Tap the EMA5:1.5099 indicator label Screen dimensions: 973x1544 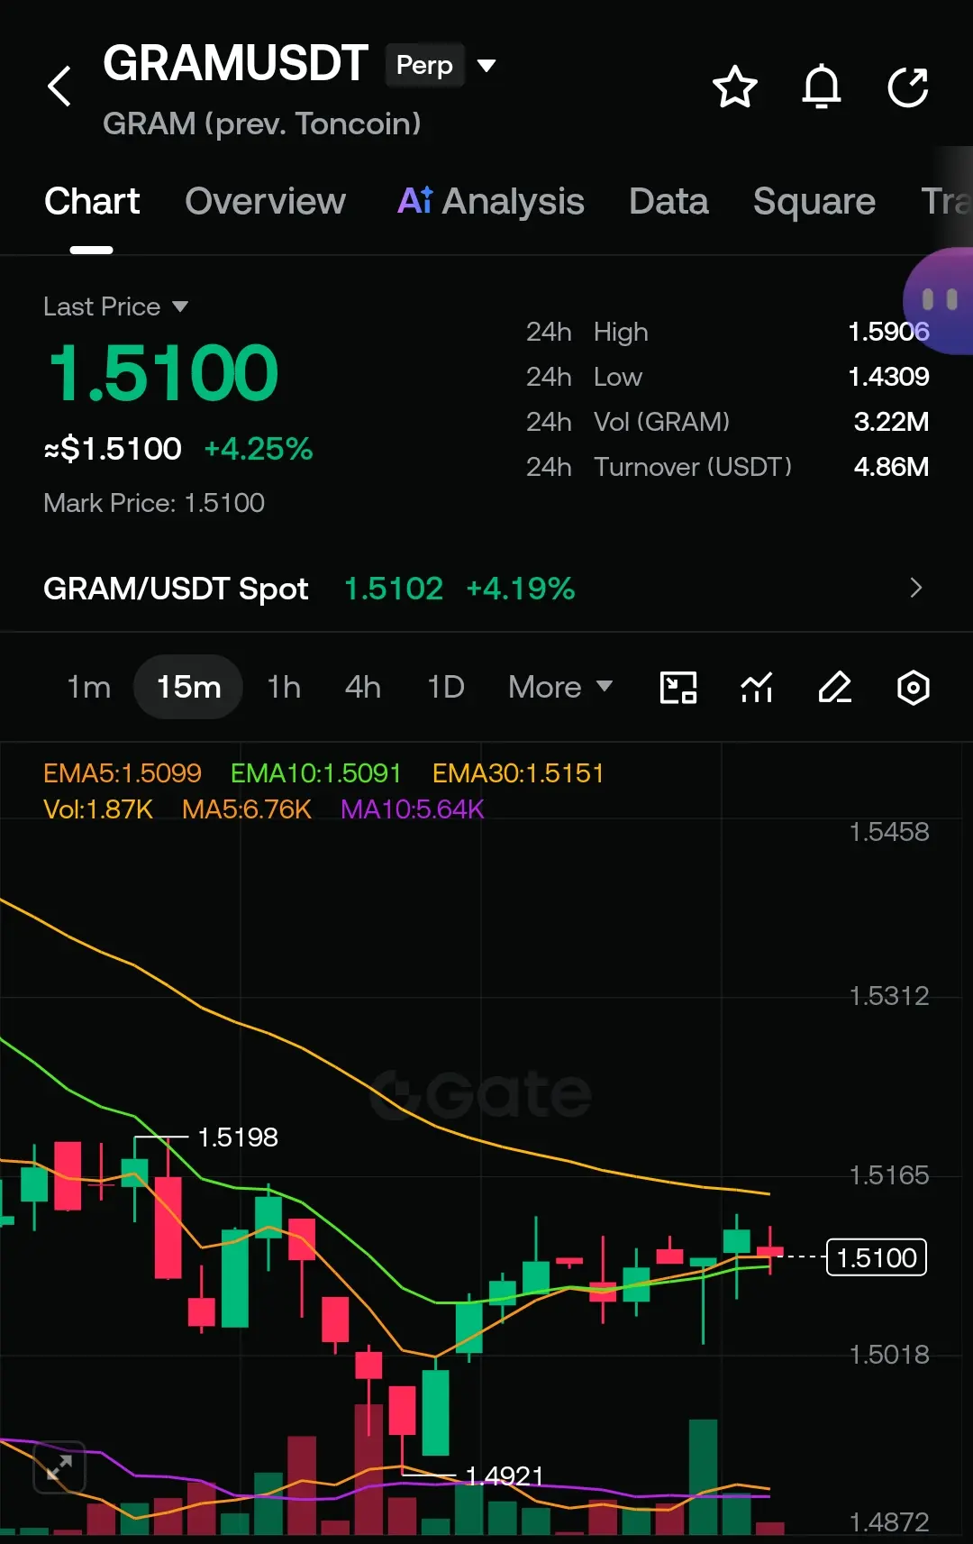[123, 773]
